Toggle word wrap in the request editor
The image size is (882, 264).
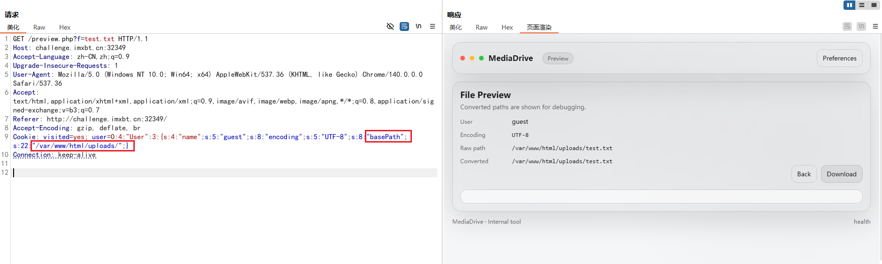pos(404,26)
